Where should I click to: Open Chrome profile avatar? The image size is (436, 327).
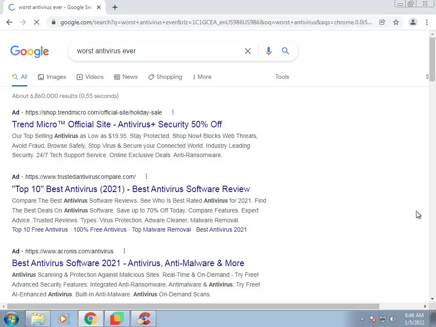[413, 22]
